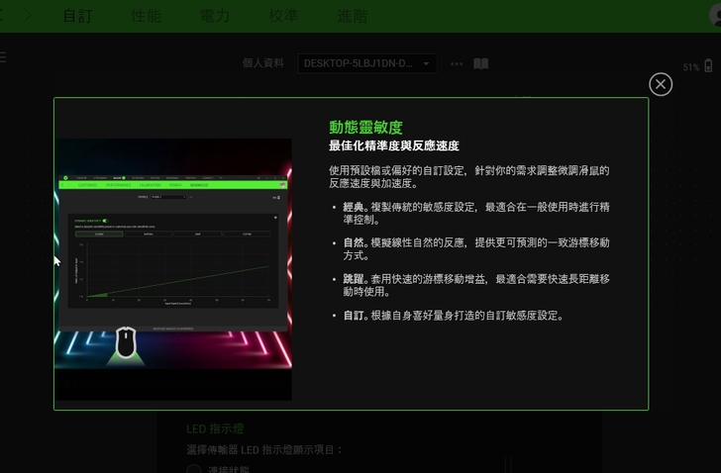Go forward with the right chevron
The height and width of the screenshot is (473, 721).
tap(27, 15)
